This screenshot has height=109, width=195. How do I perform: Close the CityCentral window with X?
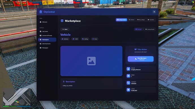154,12
